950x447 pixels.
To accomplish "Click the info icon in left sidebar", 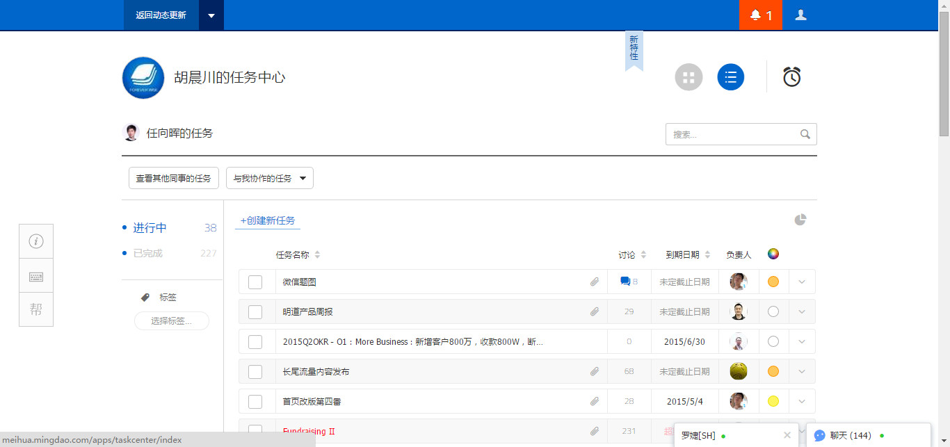I will tap(36, 241).
